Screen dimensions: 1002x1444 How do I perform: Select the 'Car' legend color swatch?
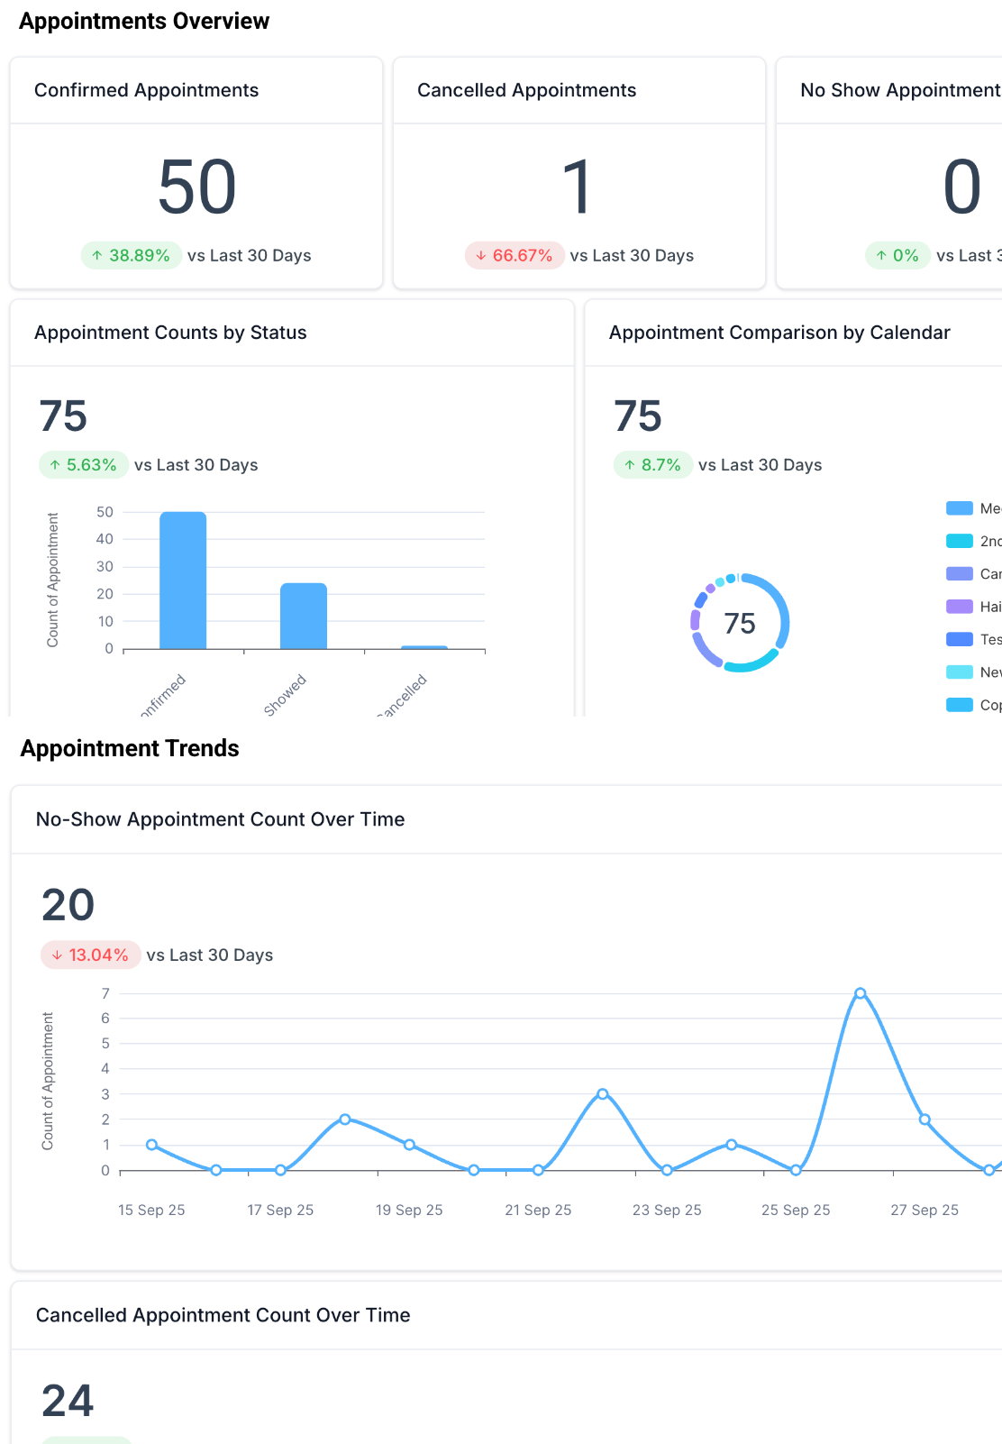point(960,574)
